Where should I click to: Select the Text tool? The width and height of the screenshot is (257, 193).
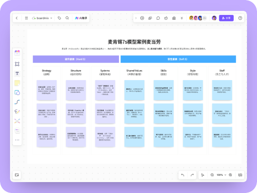pos(17,73)
